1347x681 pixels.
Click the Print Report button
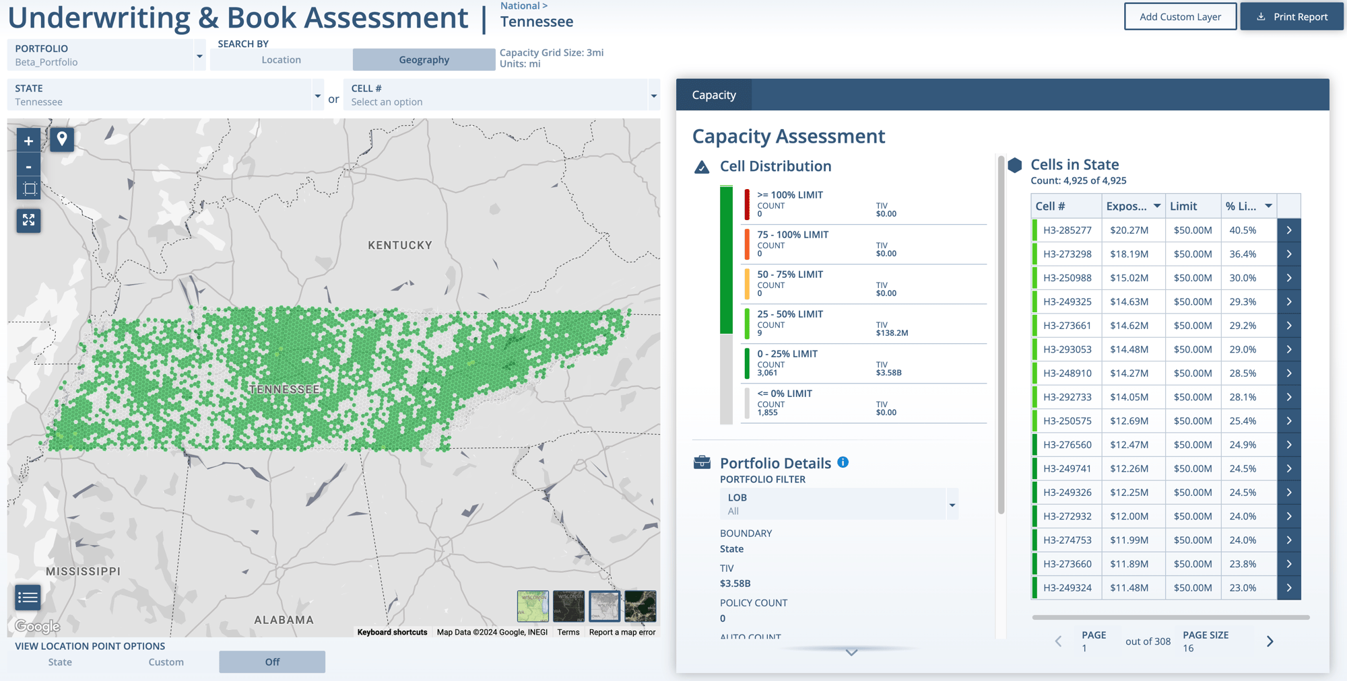[1291, 17]
